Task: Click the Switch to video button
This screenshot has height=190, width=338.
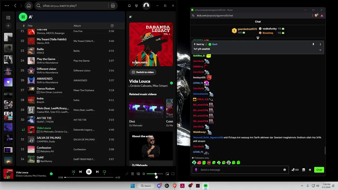Action: coord(143,72)
